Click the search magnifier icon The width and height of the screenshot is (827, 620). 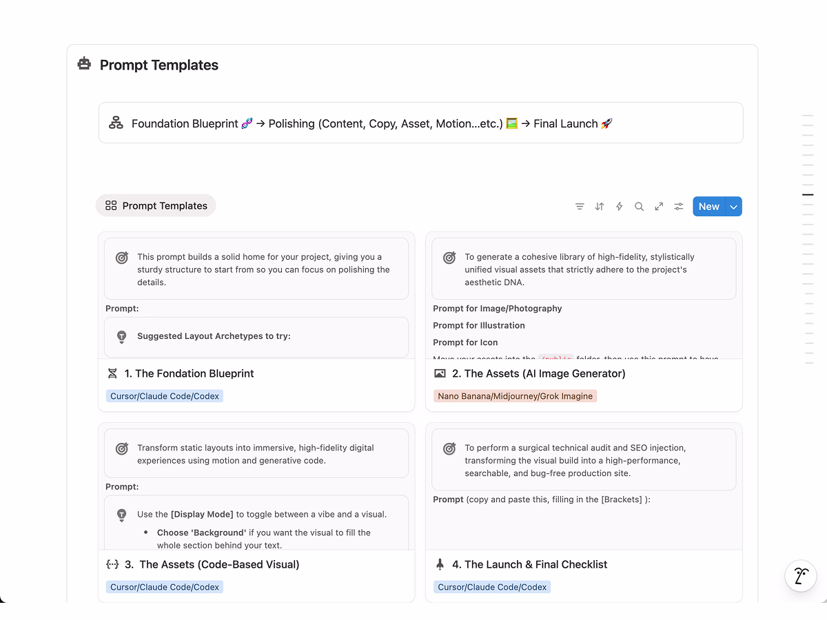639,207
